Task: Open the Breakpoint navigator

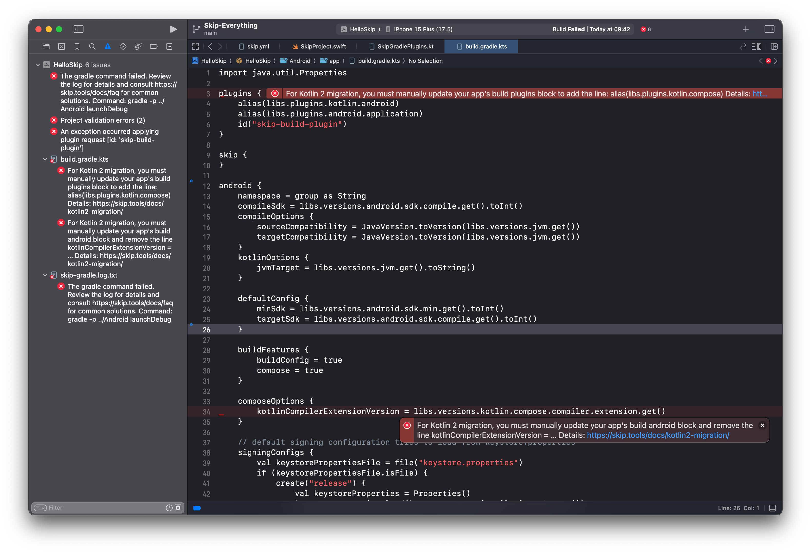Action: [x=154, y=46]
